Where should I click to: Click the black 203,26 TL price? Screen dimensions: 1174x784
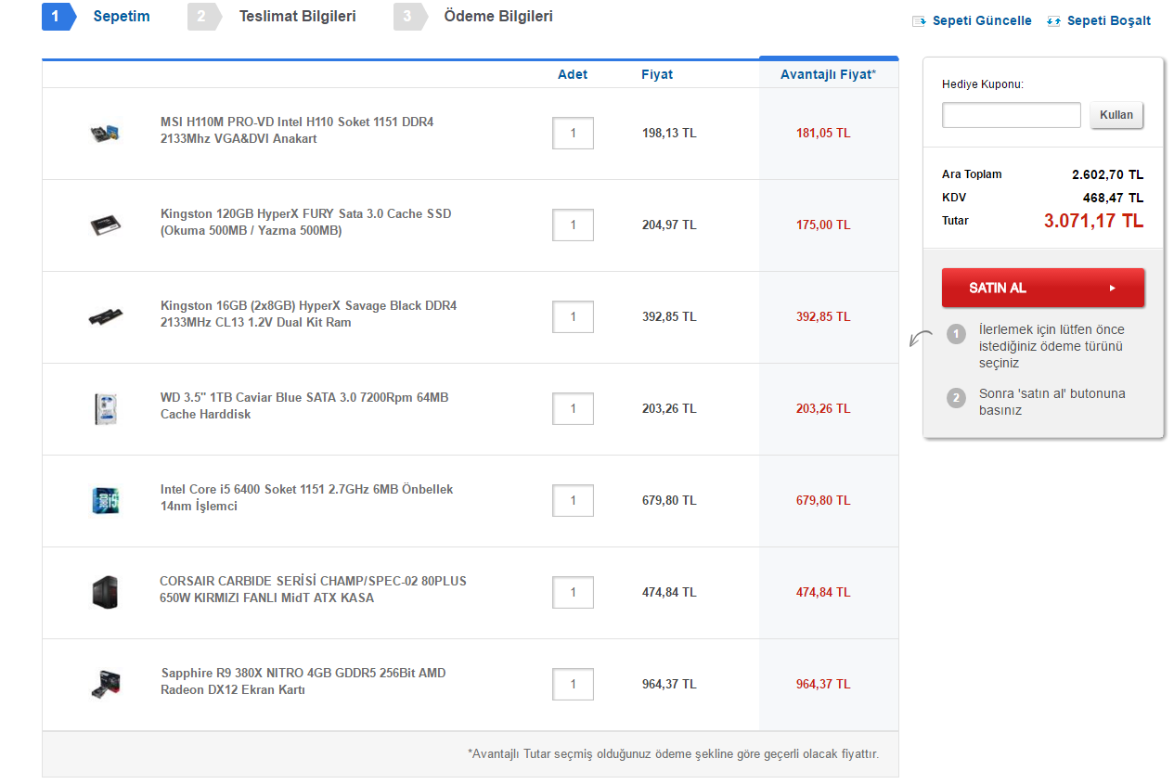coord(669,408)
